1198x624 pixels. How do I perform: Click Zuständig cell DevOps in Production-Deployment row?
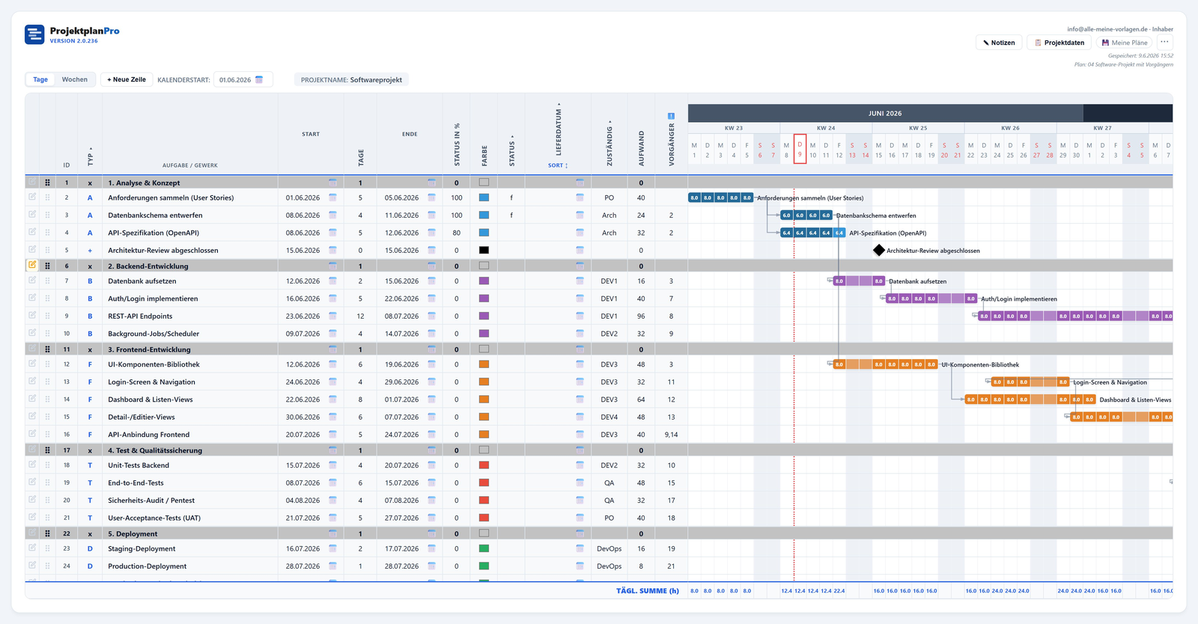tap(609, 566)
